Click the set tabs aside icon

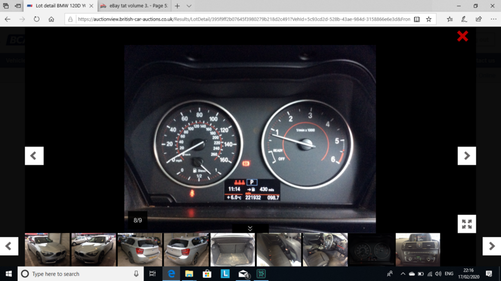(x=18, y=6)
